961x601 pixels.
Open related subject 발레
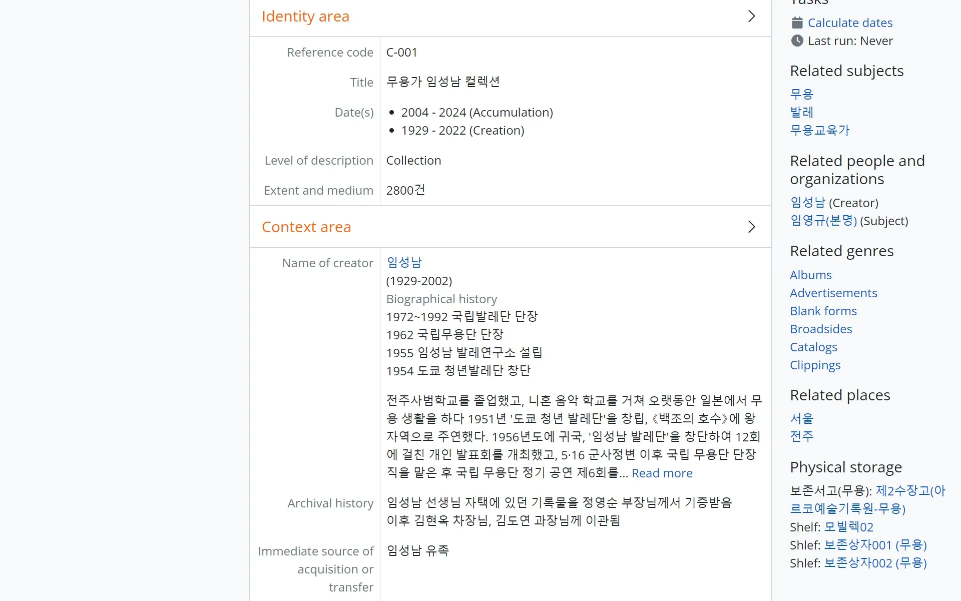pos(801,112)
